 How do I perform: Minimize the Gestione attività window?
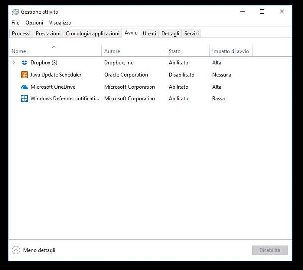coord(243,12)
